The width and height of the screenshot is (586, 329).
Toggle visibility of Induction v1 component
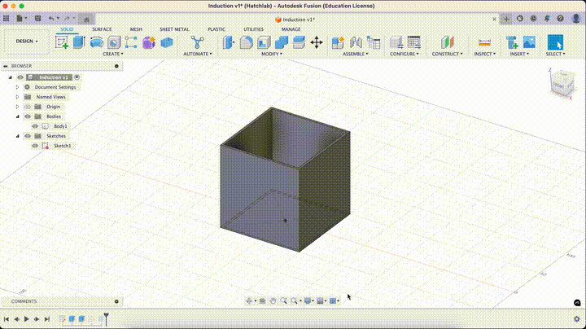pyautogui.click(x=20, y=77)
